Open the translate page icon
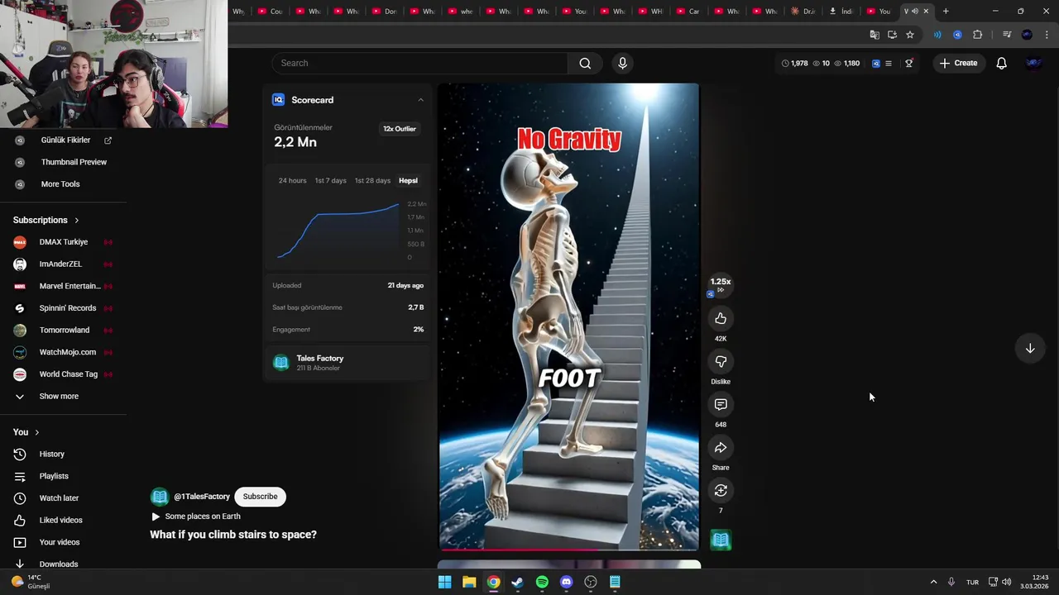Image resolution: width=1059 pixels, height=595 pixels. tap(874, 35)
